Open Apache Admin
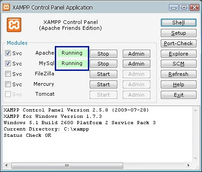The height and width of the screenshot is (172, 202). click(136, 54)
